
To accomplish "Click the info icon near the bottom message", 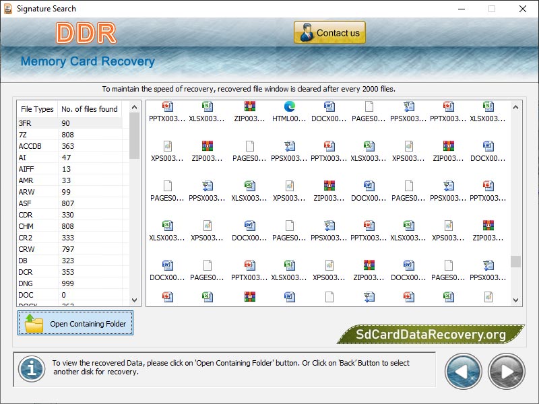I will pos(31,370).
